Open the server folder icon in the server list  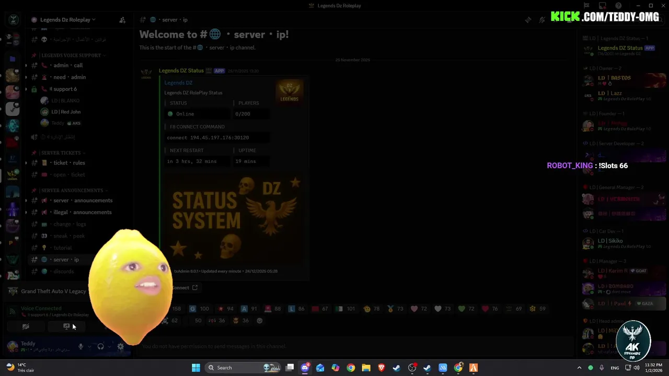(13, 59)
